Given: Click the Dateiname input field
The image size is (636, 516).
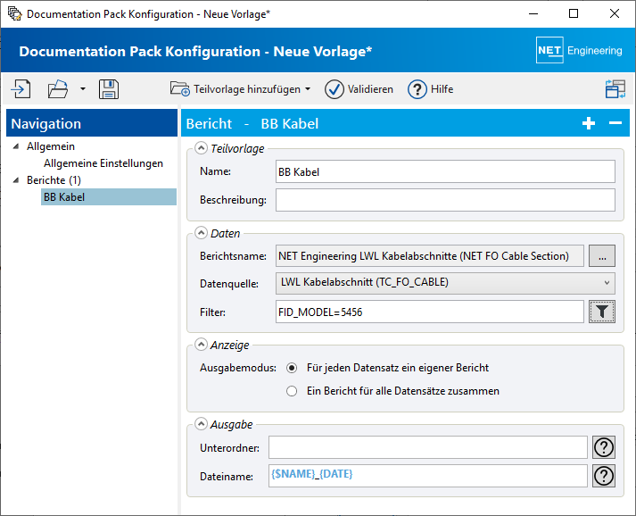Looking at the screenshot, I should (428, 476).
